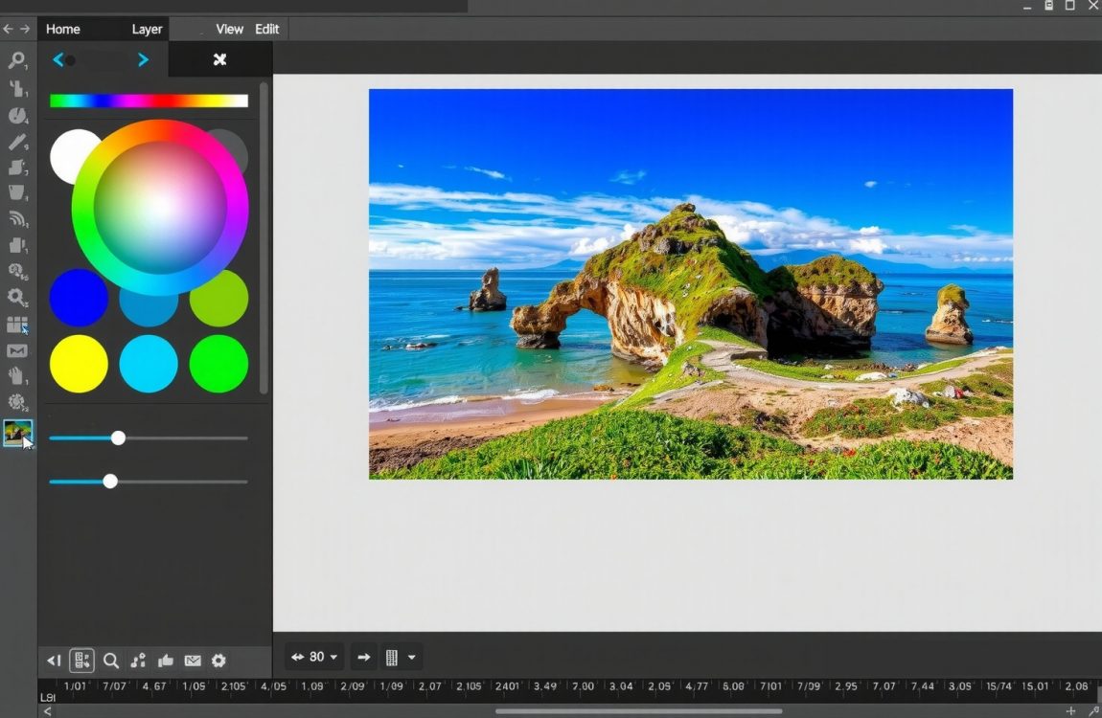Click the search icon in bottom panel bar
Screen dimensions: 1102x718
point(111,661)
